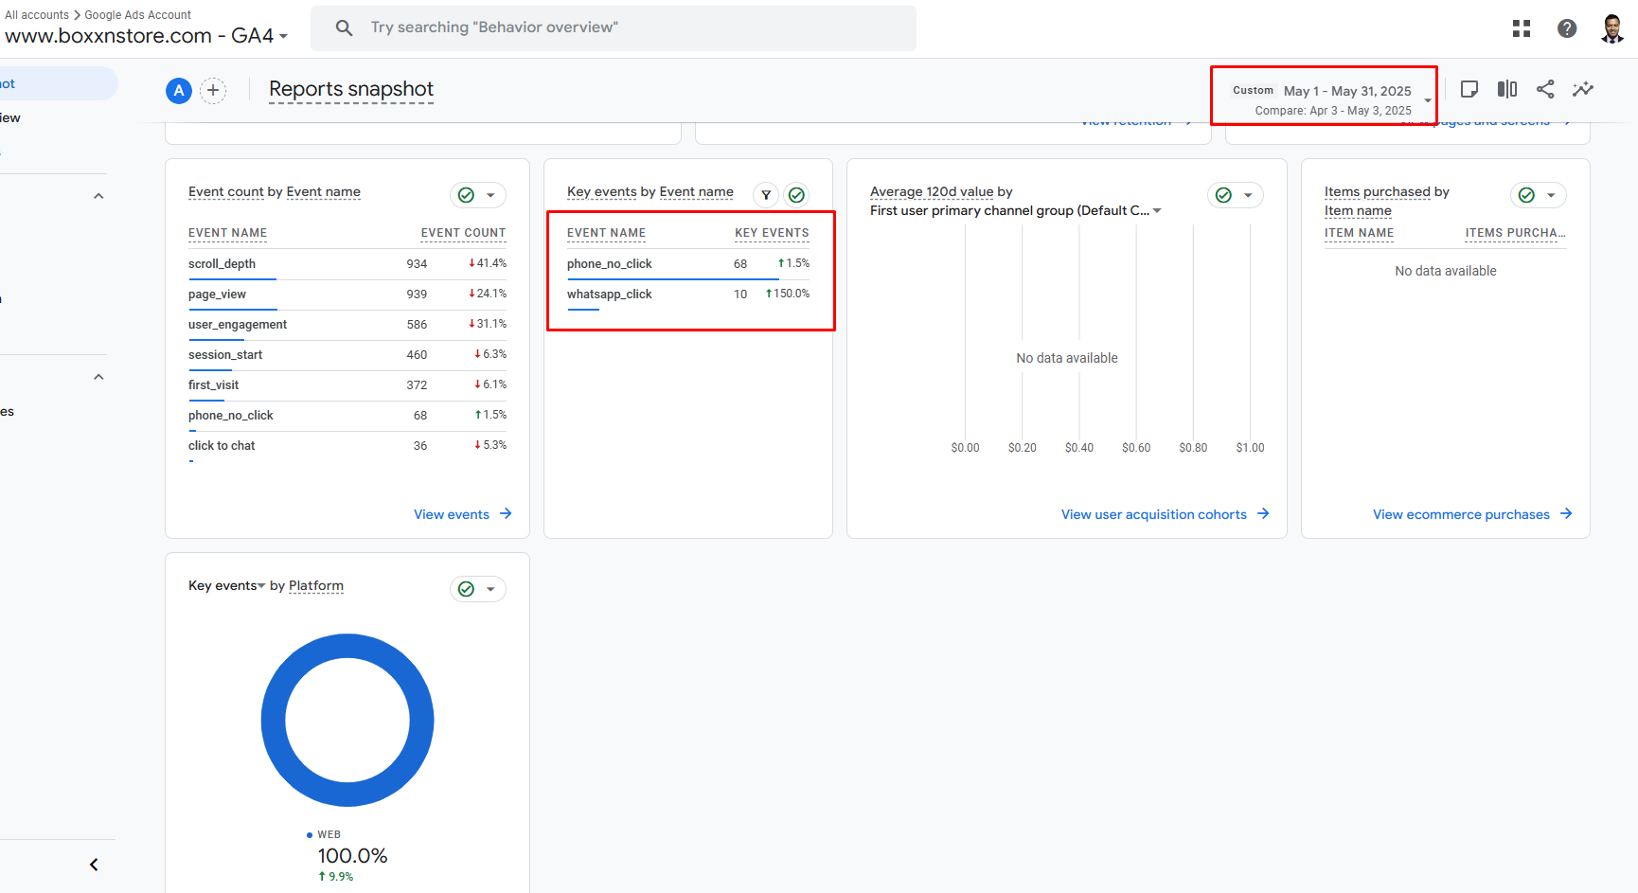The height and width of the screenshot is (893, 1638).
Task: Open the Insights sparkline icon
Action: 1583,89
